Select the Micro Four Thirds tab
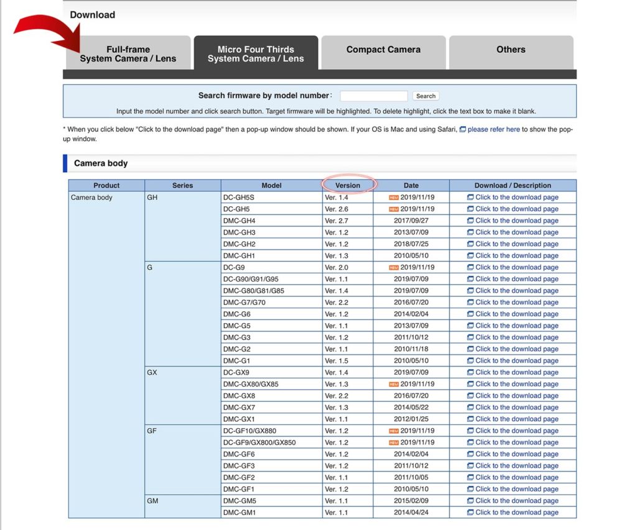The width and height of the screenshot is (637, 530). (256, 53)
